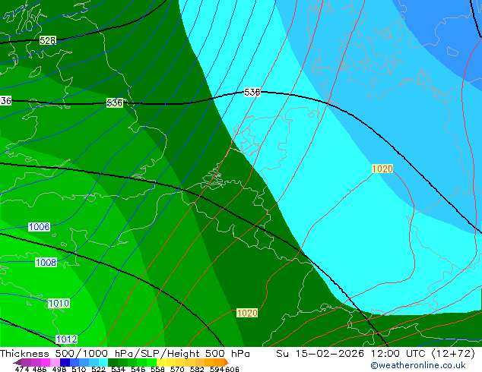Click the yellow swatch at 558

pyautogui.click(x=161, y=362)
